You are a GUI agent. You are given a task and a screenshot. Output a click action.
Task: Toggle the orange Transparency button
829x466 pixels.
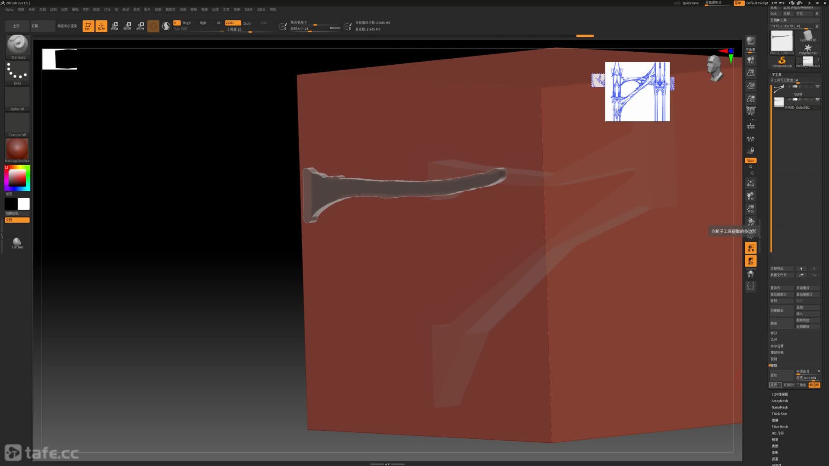pyautogui.click(x=751, y=248)
